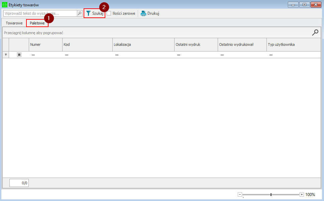The image size is (324, 201).
Task: Open the grid search panel magnifier
Action: pos(315,32)
